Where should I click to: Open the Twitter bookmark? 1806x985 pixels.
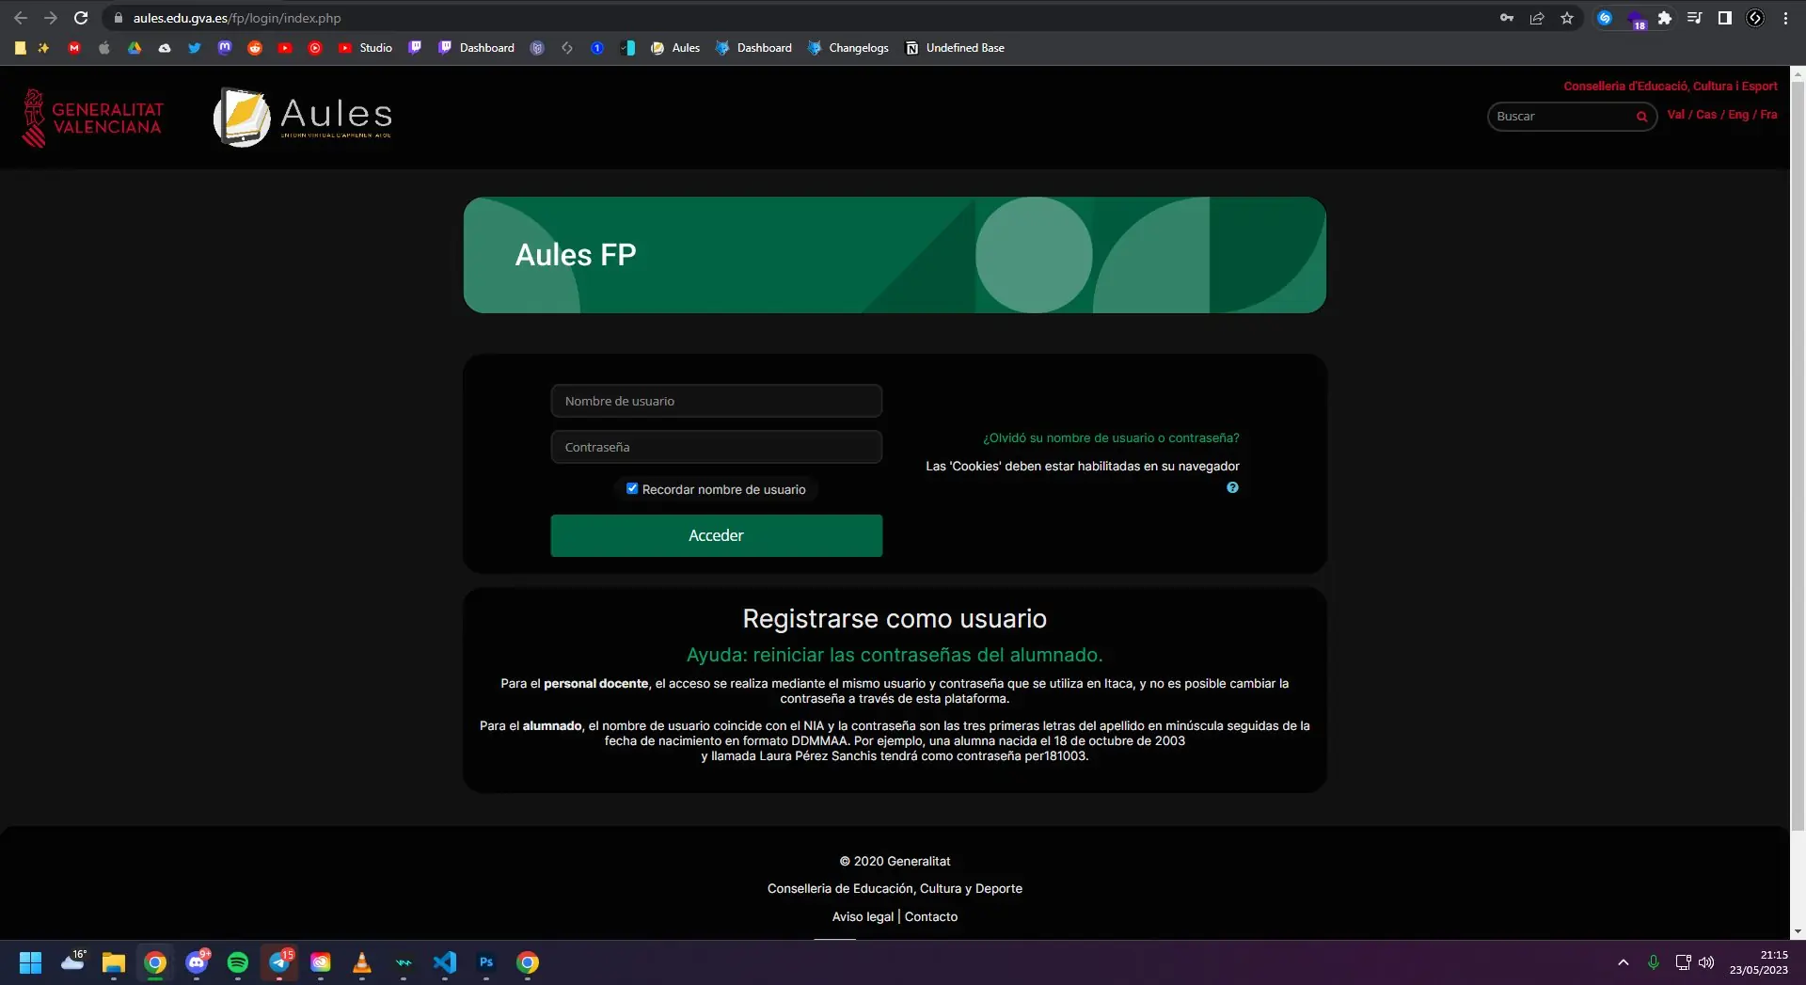click(195, 48)
